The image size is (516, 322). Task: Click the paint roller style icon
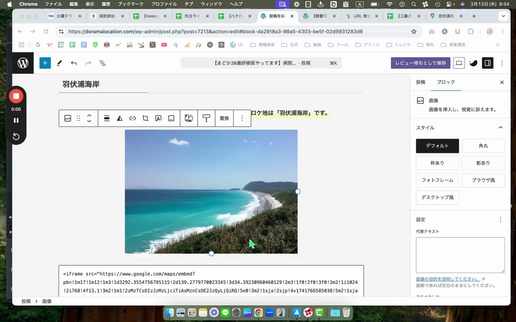click(x=206, y=118)
